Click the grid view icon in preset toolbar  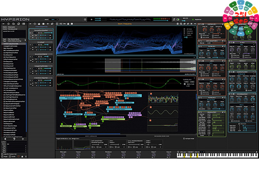pyautogui.click(x=24, y=24)
